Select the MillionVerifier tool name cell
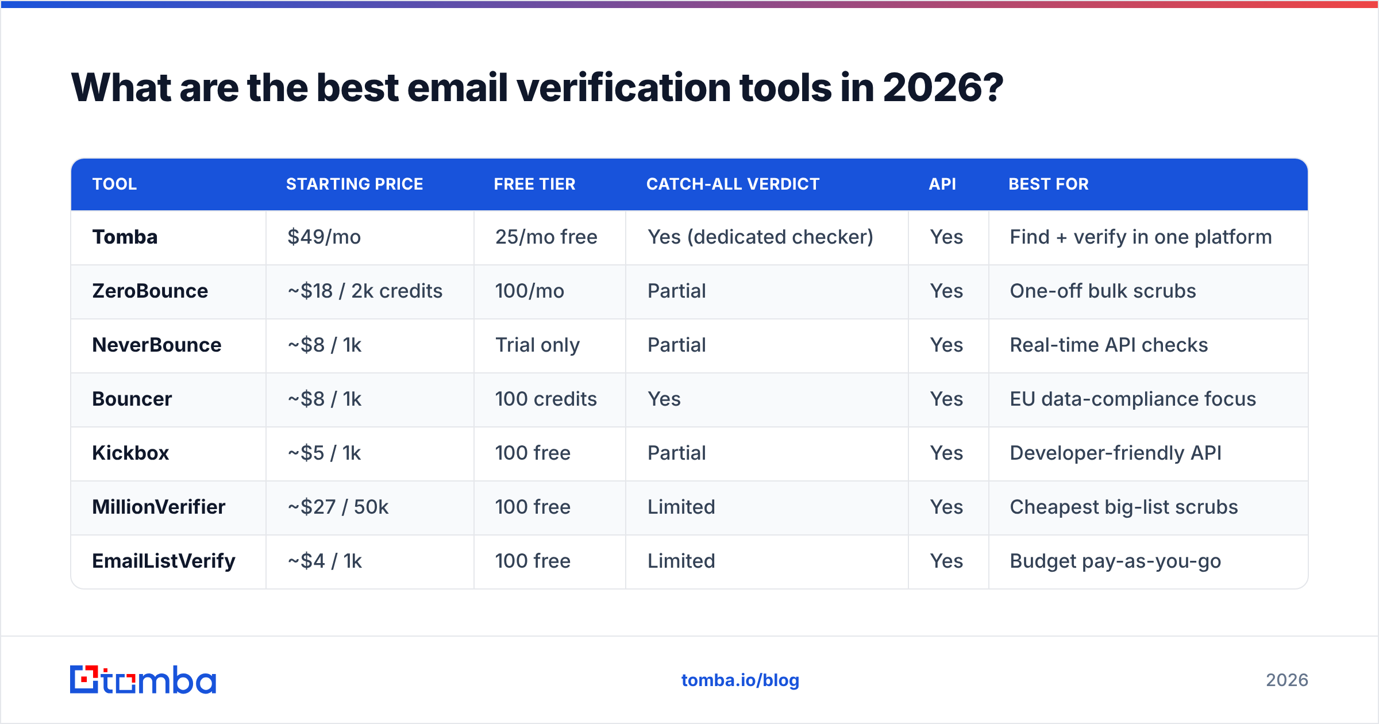Viewport: 1379px width, 724px height. [168, 507]
